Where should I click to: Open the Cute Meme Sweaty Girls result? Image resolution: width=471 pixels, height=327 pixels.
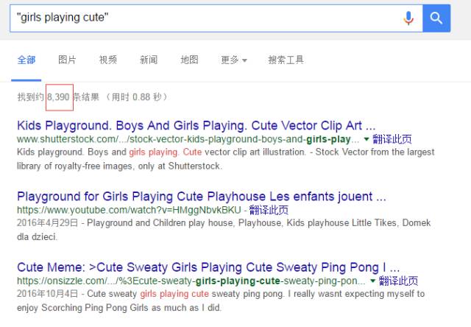[208, 267]
